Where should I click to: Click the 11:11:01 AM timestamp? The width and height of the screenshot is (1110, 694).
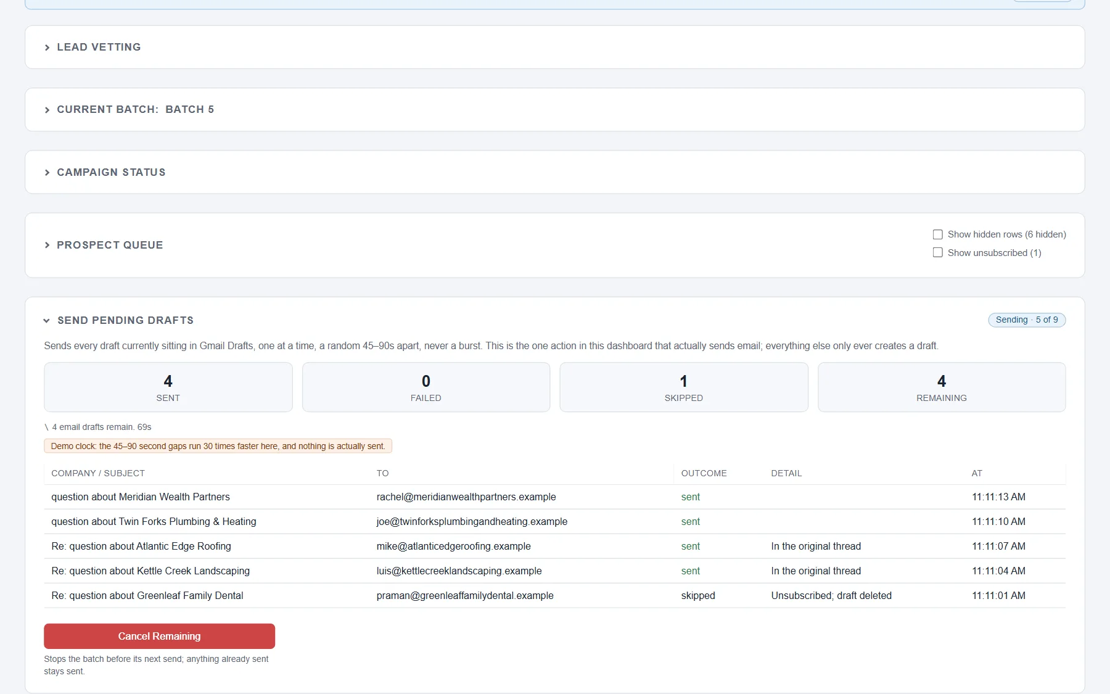point(998,595)
